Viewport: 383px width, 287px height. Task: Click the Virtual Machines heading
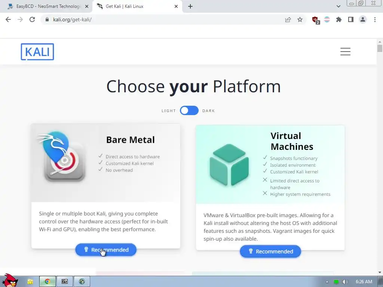[x=292, y=141]
